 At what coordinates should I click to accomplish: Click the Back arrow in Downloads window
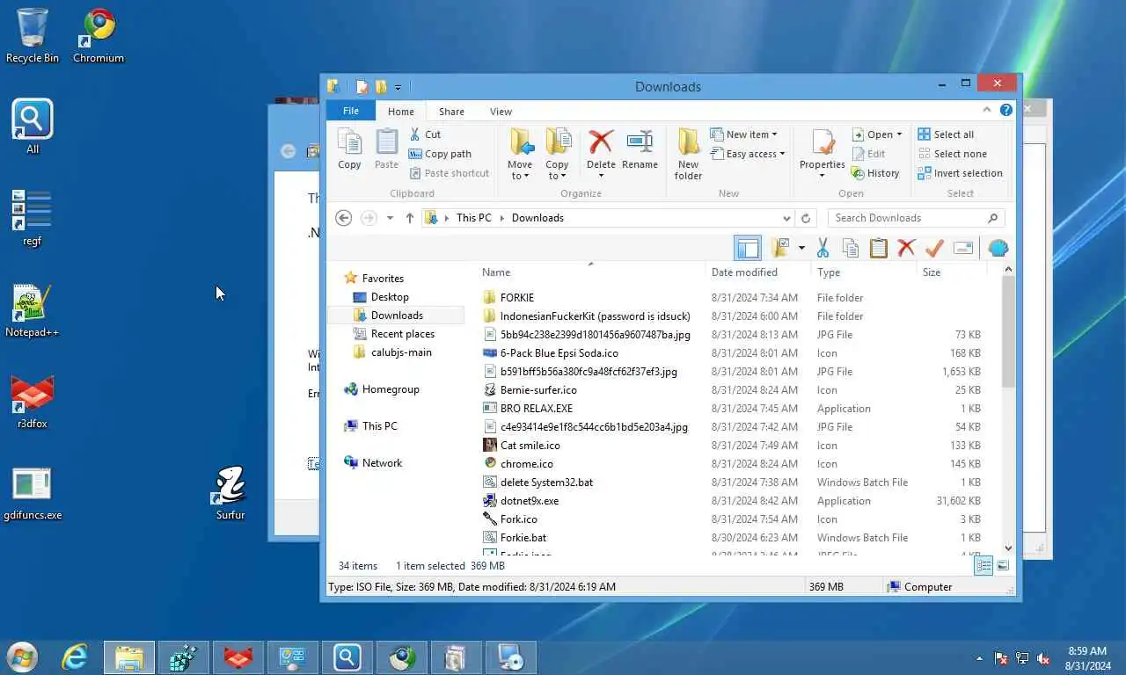click(344, 218)
